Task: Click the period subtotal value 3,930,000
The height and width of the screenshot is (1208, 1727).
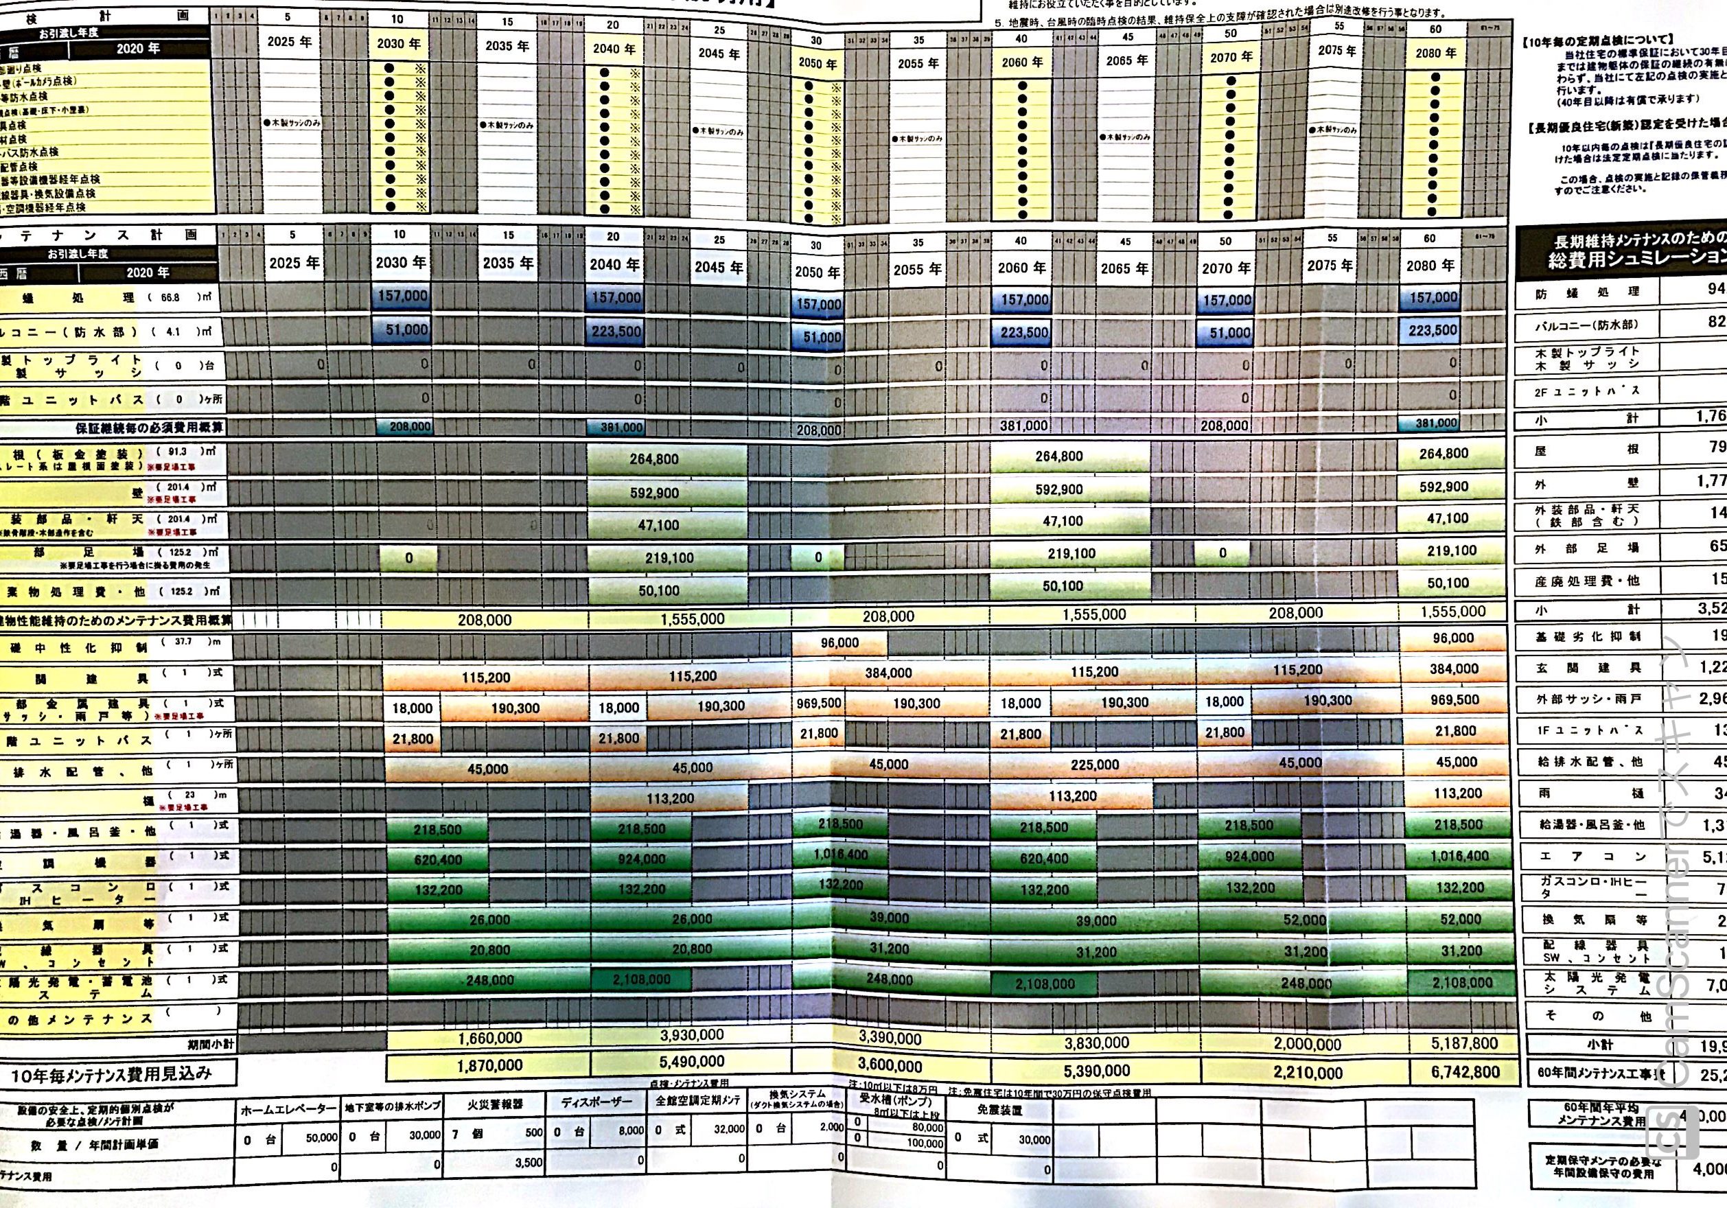Action: [691, 1035]
